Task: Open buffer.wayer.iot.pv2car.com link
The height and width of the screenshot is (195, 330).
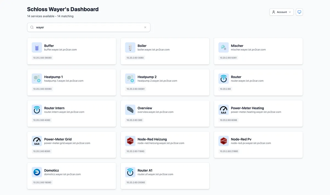Action: pos(61,50)
